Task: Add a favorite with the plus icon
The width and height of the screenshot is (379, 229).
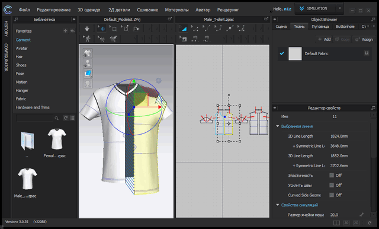Action: point(65,31)
